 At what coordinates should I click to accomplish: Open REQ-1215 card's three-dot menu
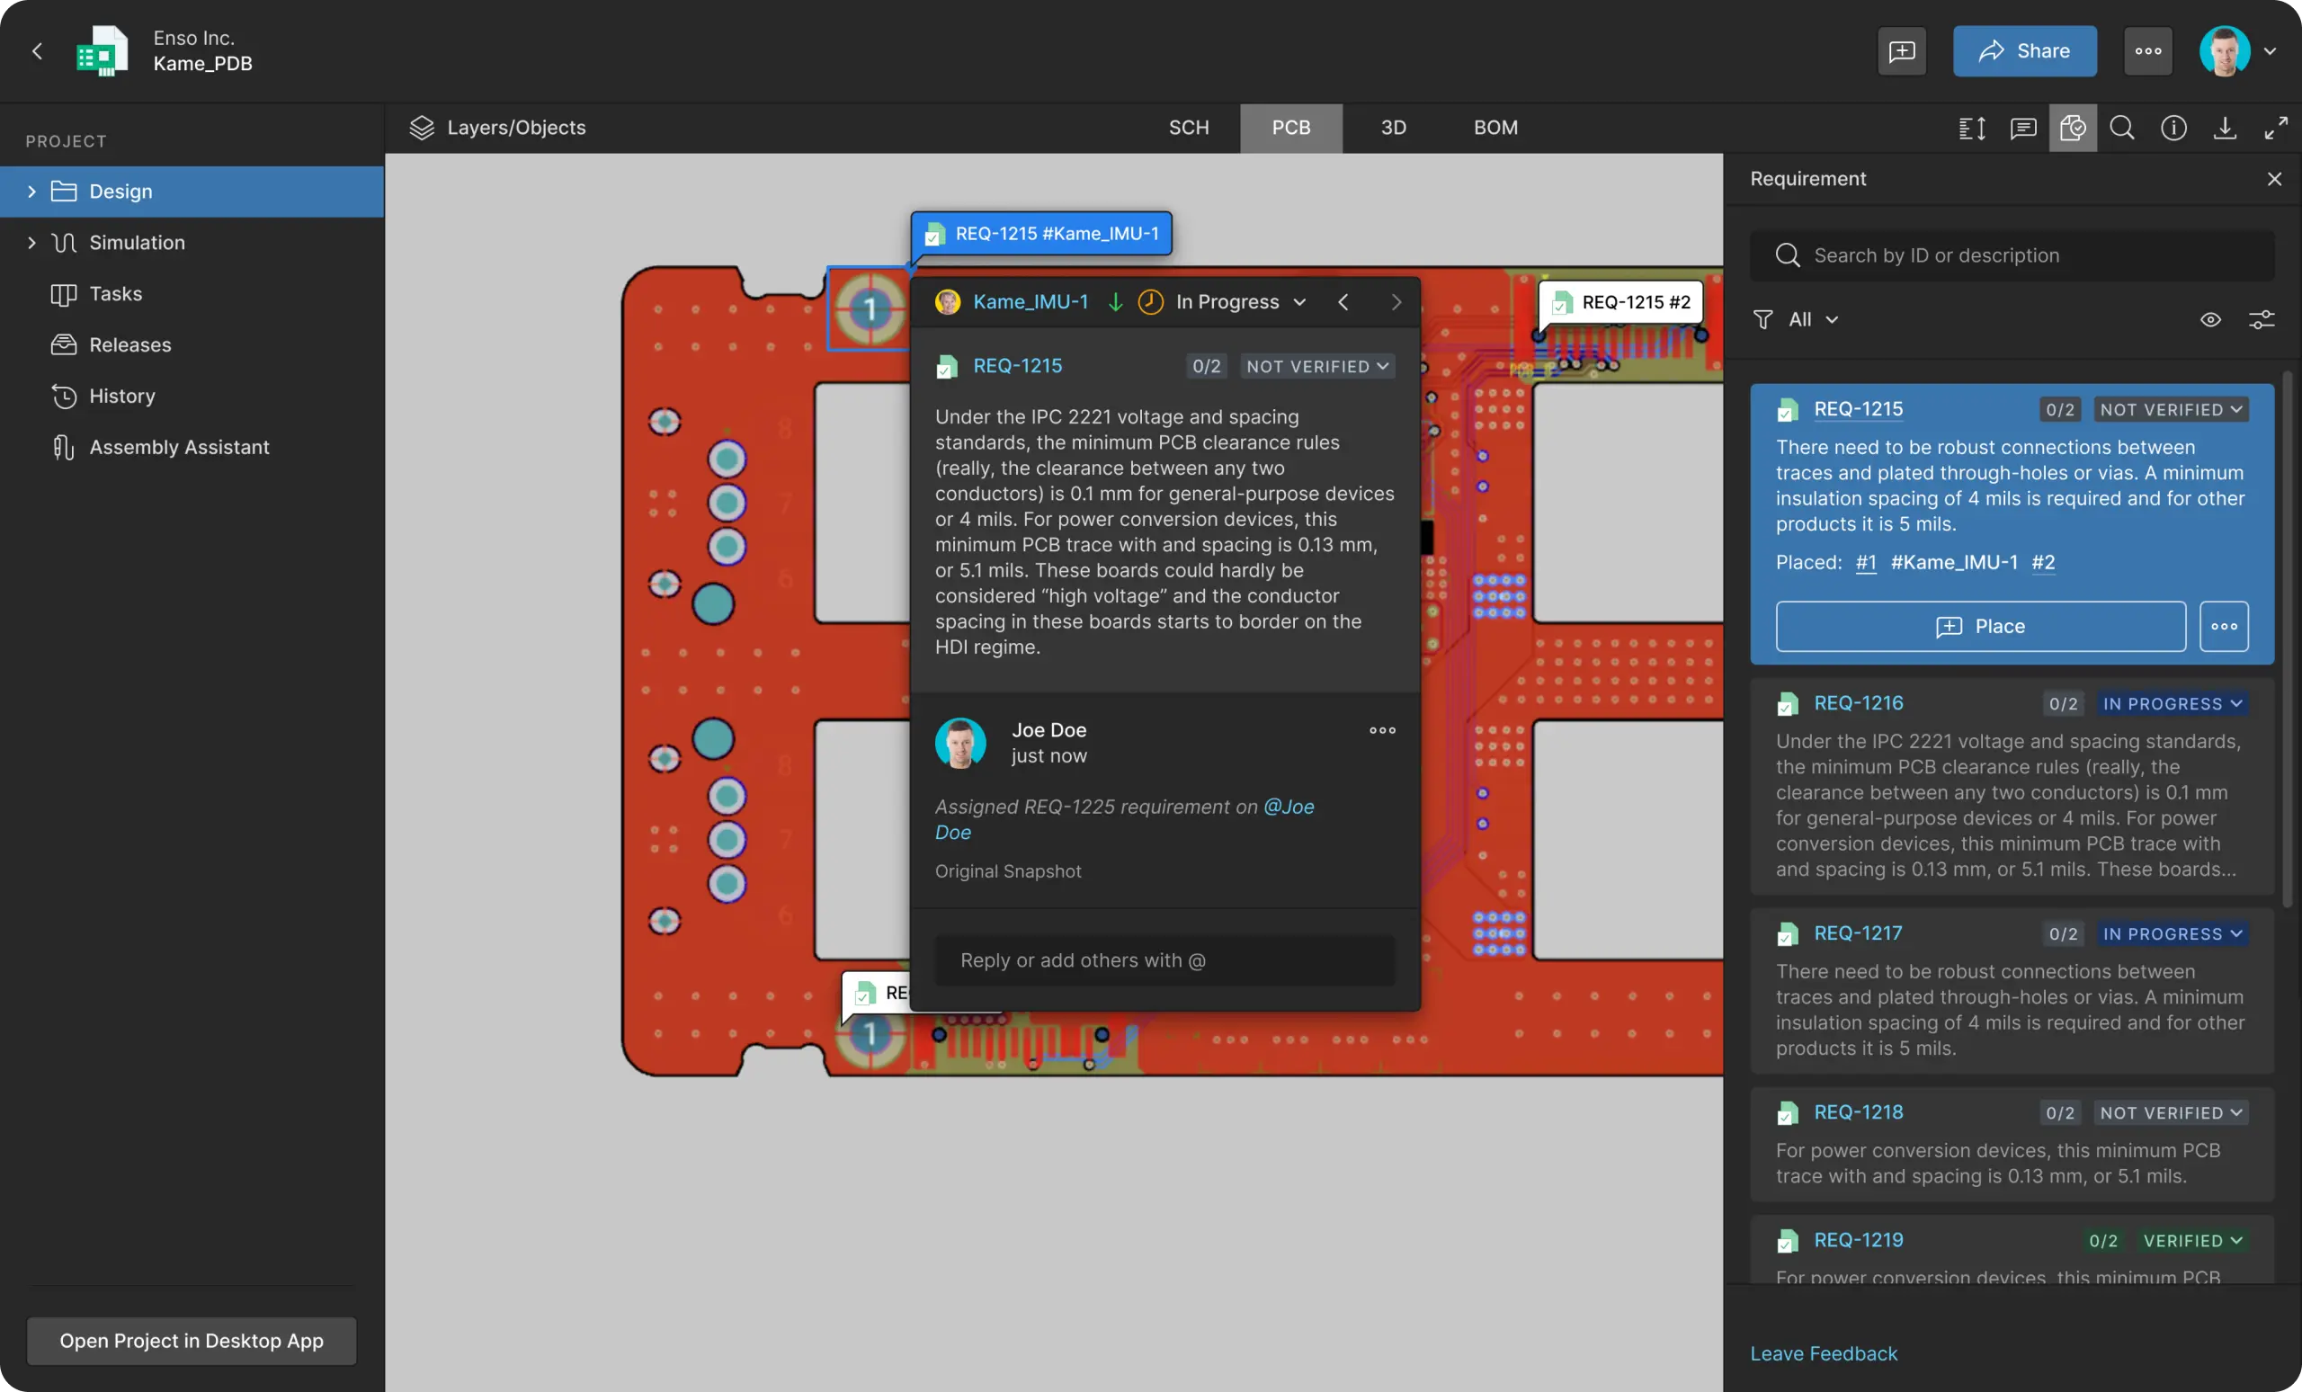[2225, 626]
